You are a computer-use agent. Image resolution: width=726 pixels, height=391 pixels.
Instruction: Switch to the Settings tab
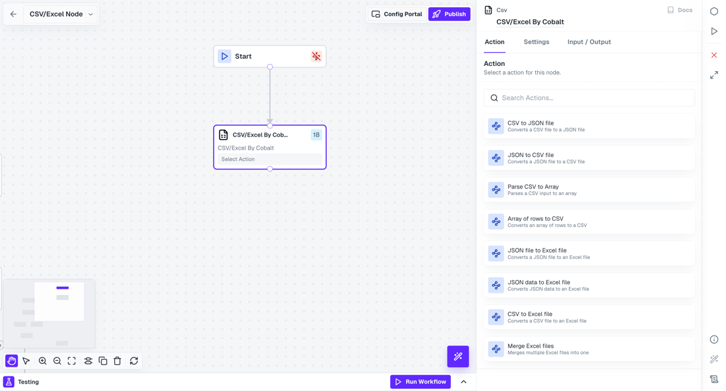coord(536,42)
